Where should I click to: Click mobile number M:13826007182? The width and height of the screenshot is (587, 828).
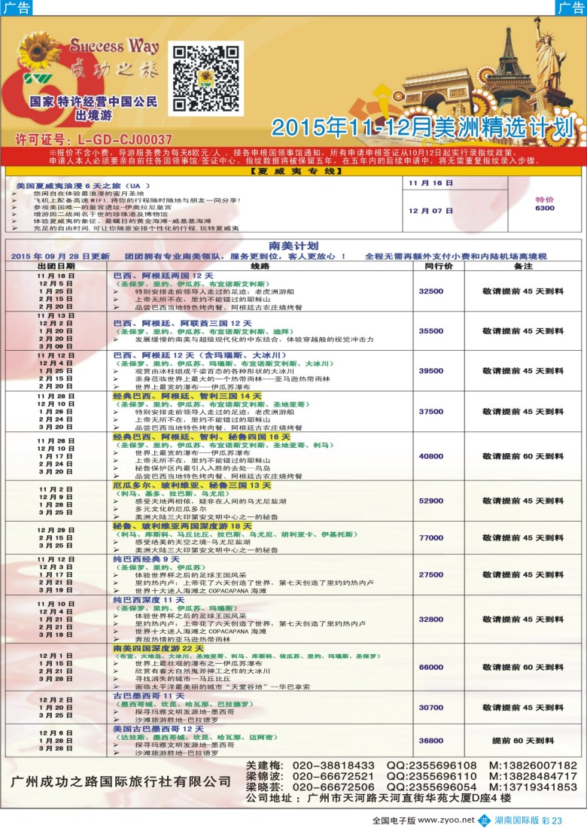click(533, 766)
